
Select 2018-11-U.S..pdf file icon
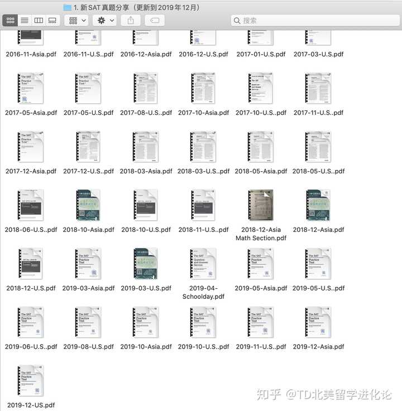click(203, 205)
